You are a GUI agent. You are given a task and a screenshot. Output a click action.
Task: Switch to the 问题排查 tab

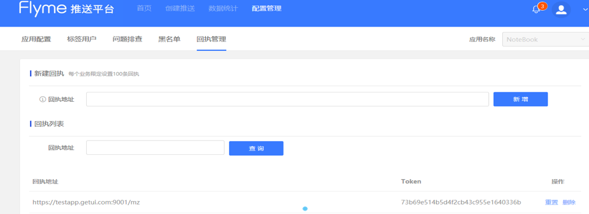coord(128,39)
